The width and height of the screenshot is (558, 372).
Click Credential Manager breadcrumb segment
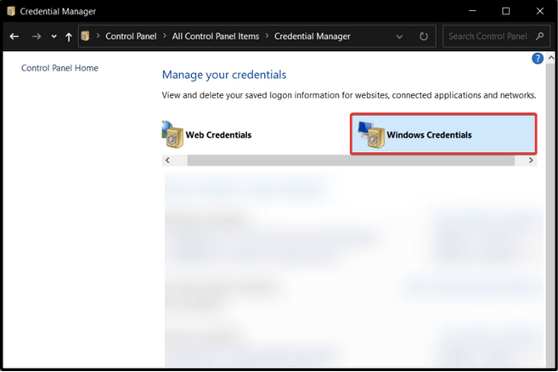pyautogui.click(x=312, y=37)
